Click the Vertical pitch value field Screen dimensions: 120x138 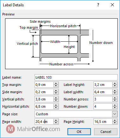[44, 99]
